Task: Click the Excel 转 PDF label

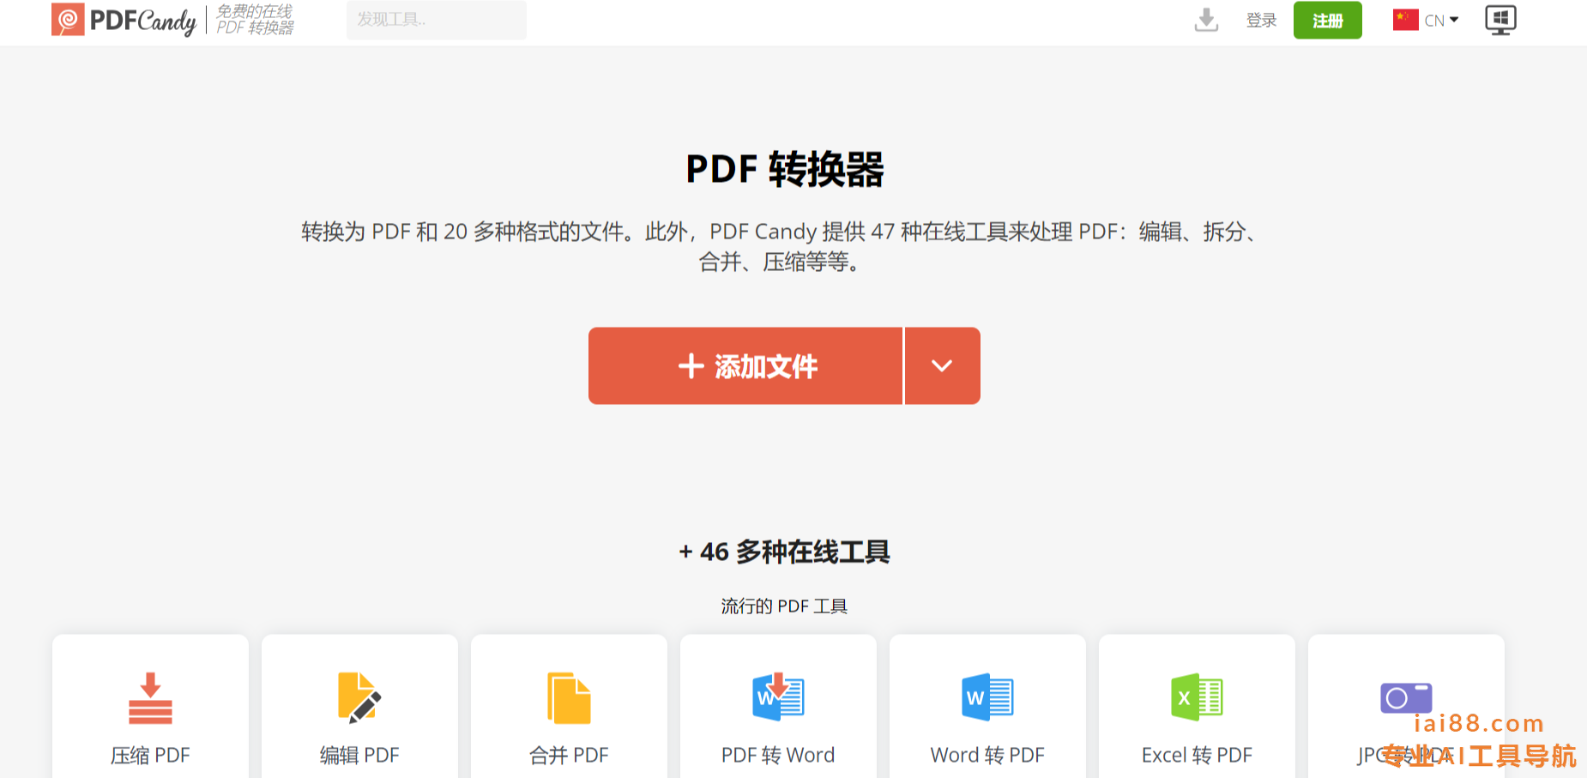Action: tap(1197, 755)
